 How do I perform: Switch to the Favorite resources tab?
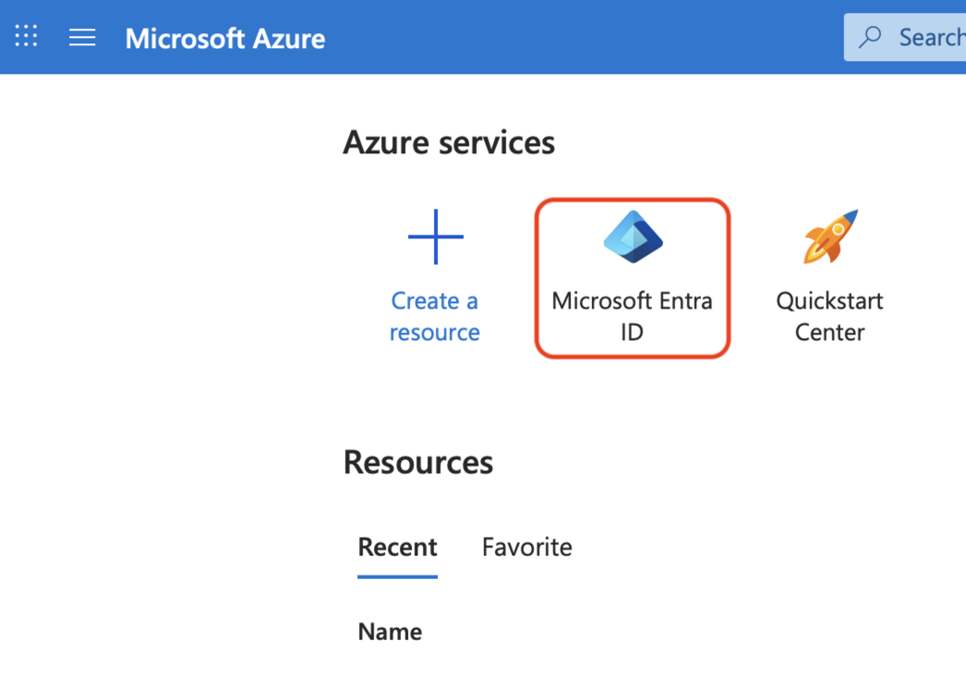(x=526, y=547)
